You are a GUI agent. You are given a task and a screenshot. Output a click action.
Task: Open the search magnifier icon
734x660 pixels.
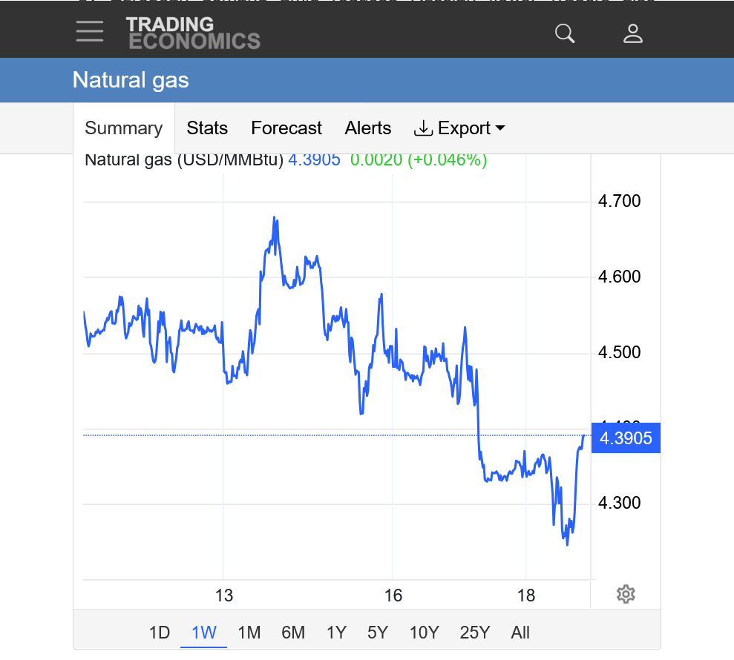click(x=565, y=33)
